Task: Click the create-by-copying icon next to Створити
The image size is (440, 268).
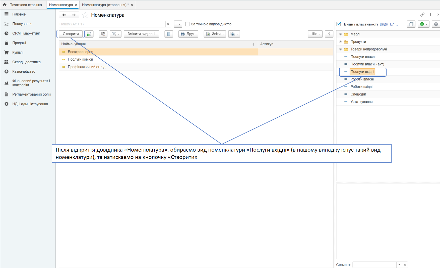Action: click(89, 34)
